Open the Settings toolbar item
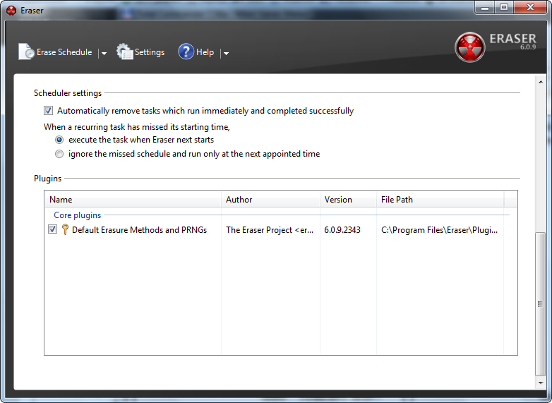This screenshot has height=403, width=552. pos(140,52)
